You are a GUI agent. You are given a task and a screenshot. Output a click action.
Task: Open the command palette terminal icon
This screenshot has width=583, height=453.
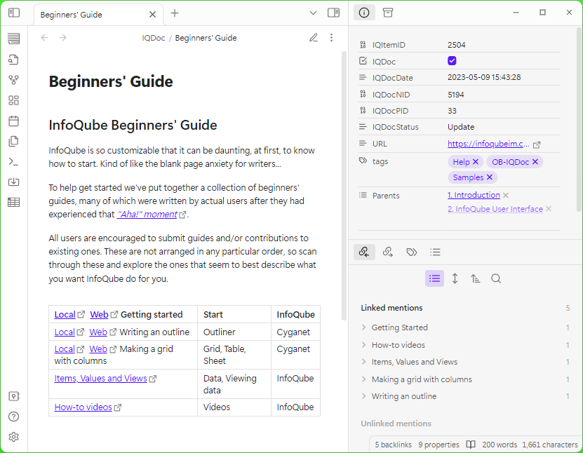14,161
